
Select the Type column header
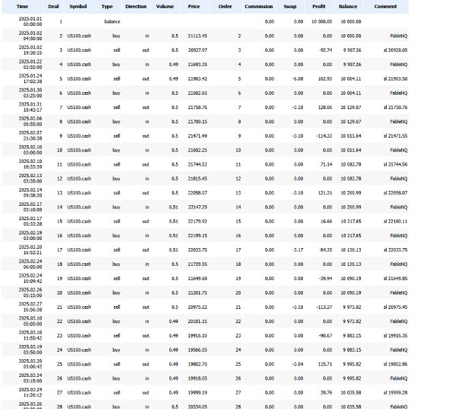coord(107,7)
